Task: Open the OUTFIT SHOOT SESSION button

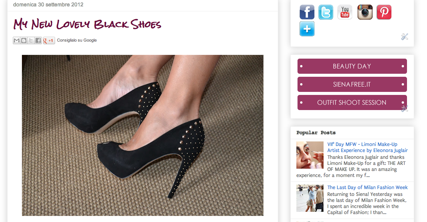Action: (x=352, y=102)
